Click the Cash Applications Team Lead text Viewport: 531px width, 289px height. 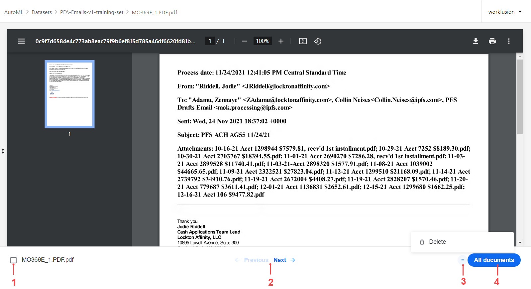point(209,232)
